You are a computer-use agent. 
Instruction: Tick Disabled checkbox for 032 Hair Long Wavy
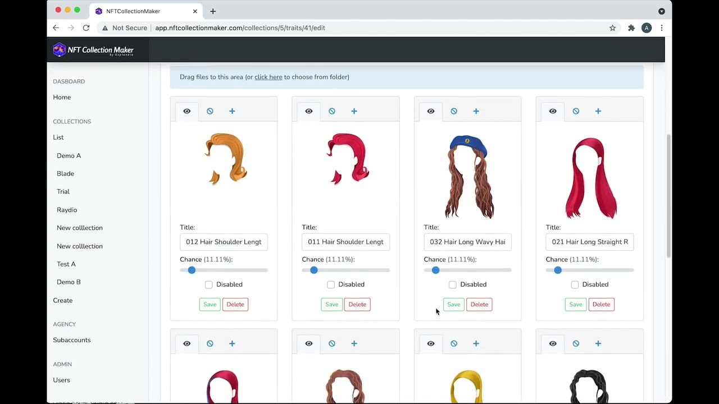(x=453, y=284)
